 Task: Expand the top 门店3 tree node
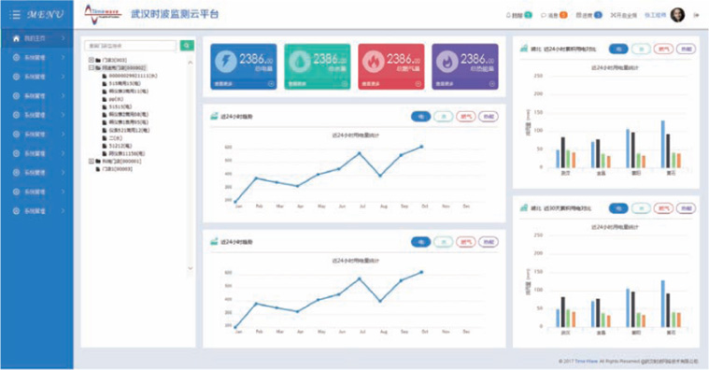point(92,60)
